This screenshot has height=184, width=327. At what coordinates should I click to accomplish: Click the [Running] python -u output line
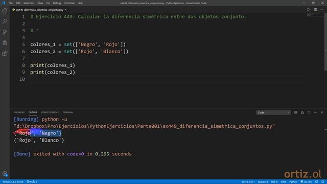tap(40, 119)
